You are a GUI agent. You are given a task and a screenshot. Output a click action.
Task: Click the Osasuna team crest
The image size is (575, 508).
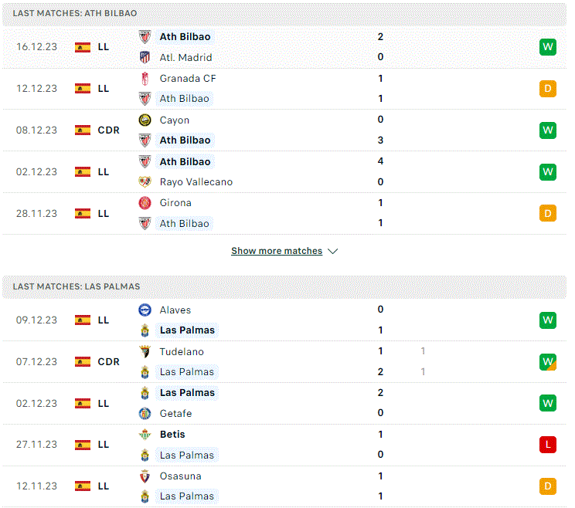(145, 476)
